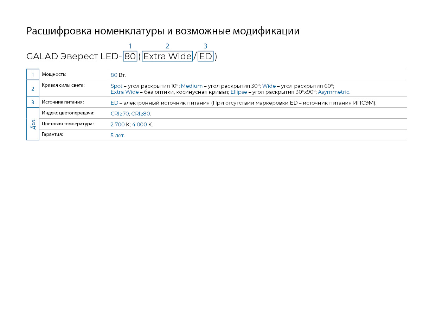
Task: Select the "CRI≥80" color rendering value
Action: pos(141,114)
